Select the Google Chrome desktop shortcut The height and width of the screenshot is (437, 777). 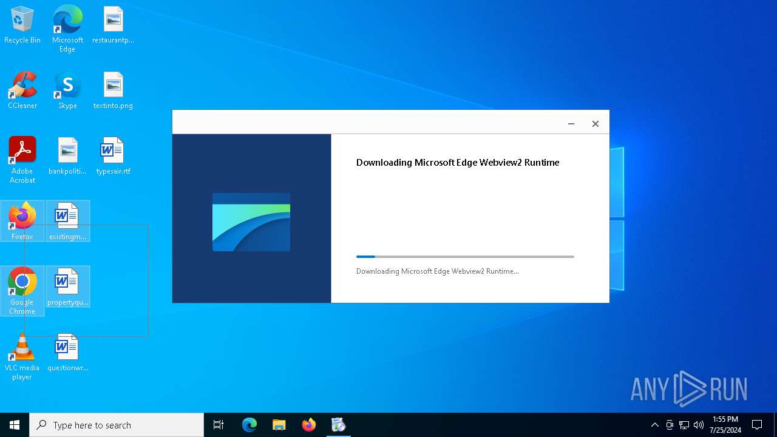[x=22, y=291]
